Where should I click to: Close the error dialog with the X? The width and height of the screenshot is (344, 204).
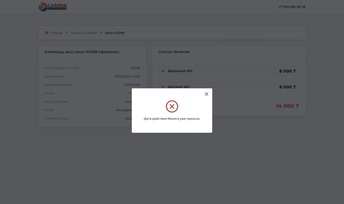pyautogui.click(x=206, y=94)
